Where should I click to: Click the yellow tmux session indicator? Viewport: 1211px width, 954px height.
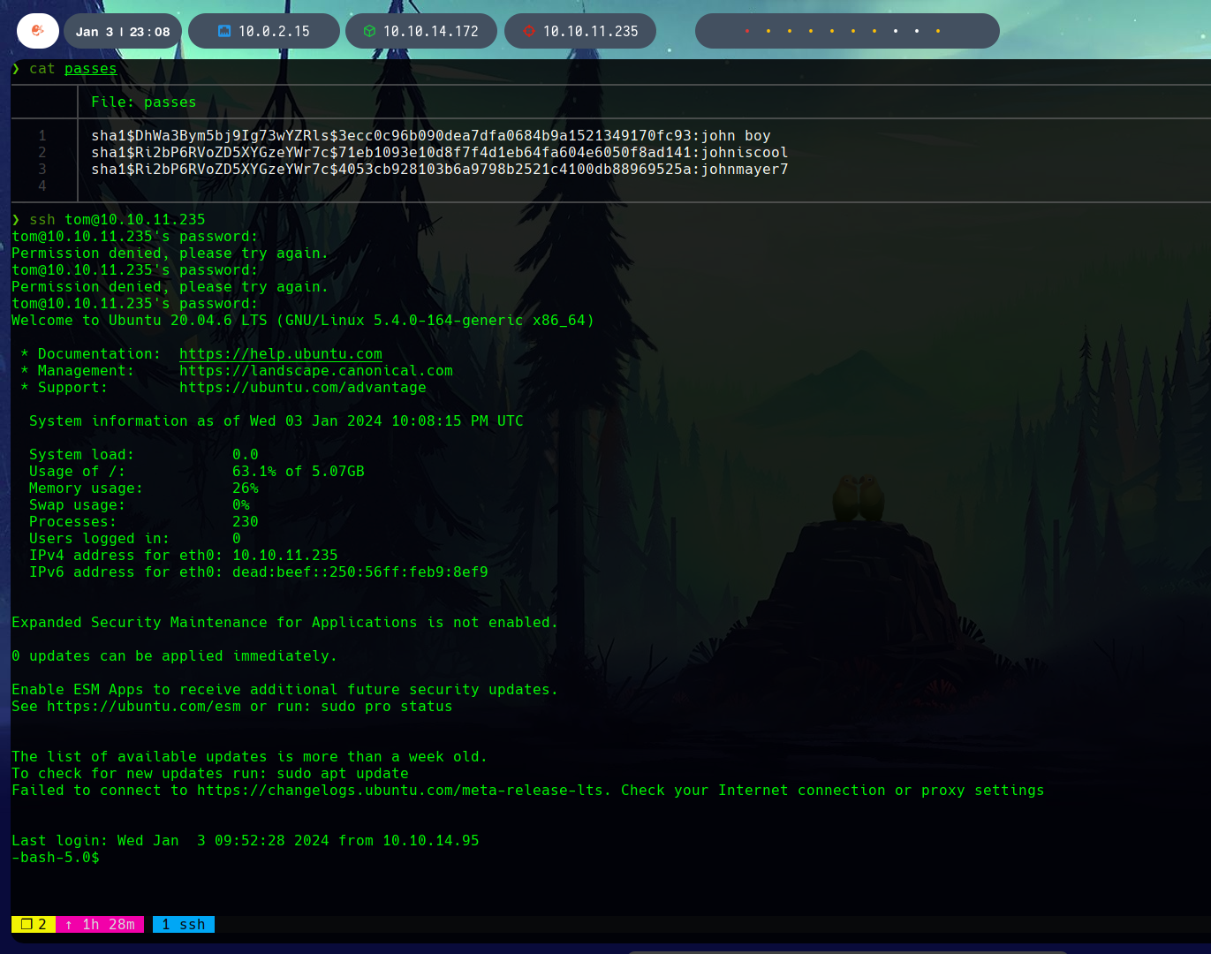34,924
